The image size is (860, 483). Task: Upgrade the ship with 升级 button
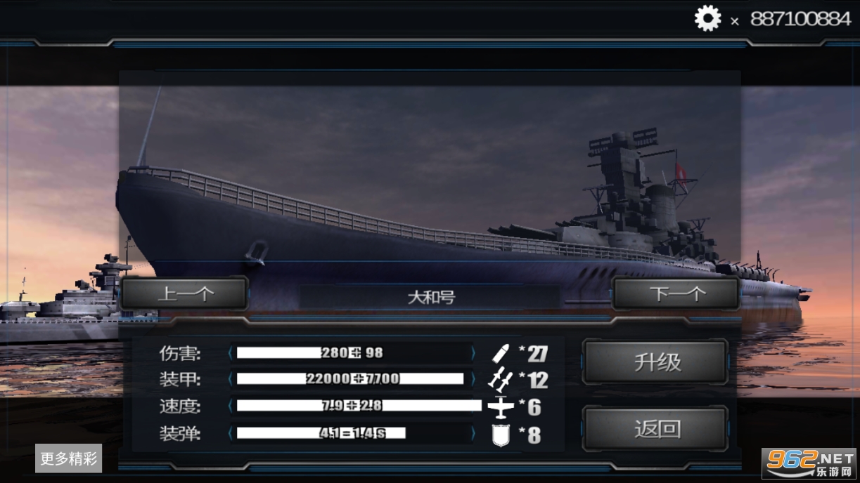[655, 362]
